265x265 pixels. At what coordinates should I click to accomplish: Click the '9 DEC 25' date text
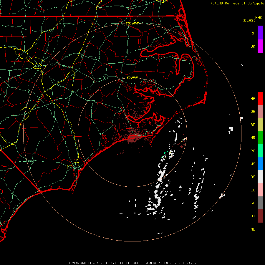pos(170,263)
